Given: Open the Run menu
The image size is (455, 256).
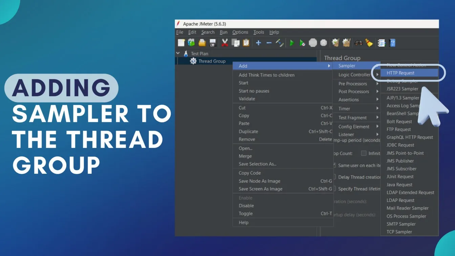Looking at the screenshot, I should pos(223,32).
